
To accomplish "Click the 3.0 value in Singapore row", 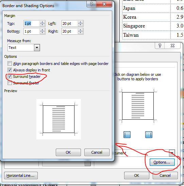I will pos(180,26).
